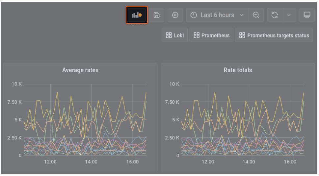Click 7.50 K label on Rate totals axis

172,102
